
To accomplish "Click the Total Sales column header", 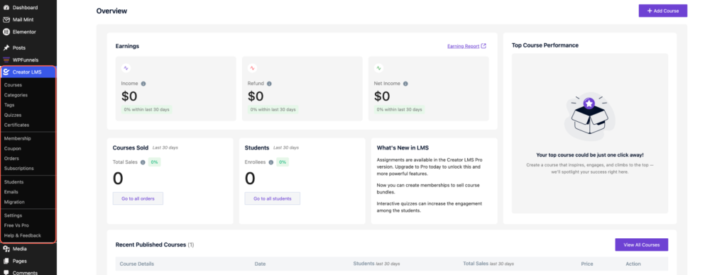I will 488,264.
